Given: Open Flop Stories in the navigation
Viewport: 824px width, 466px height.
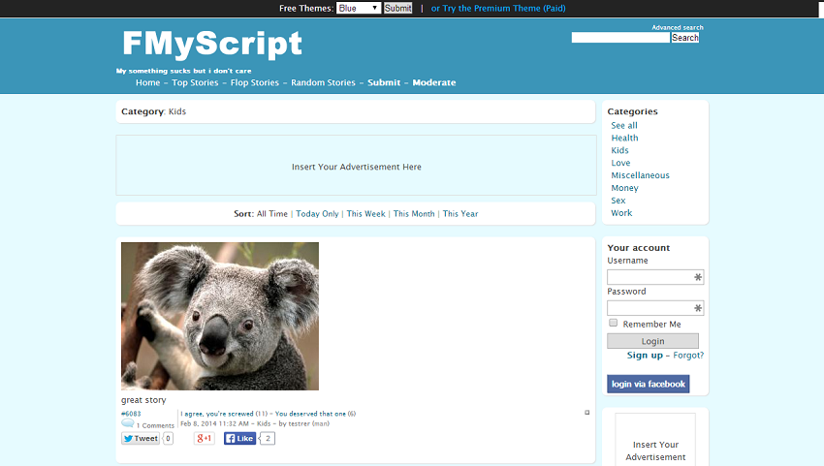Looking at the screenshot, I should 255,82.
